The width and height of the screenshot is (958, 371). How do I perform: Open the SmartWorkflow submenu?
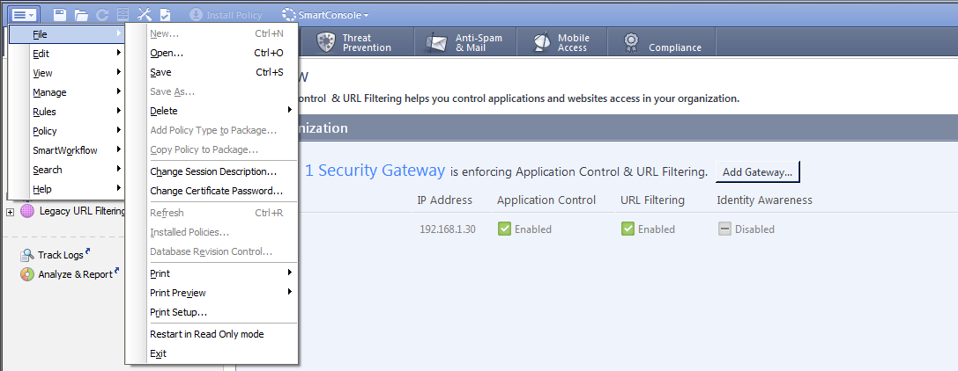(x=67, y=149)
